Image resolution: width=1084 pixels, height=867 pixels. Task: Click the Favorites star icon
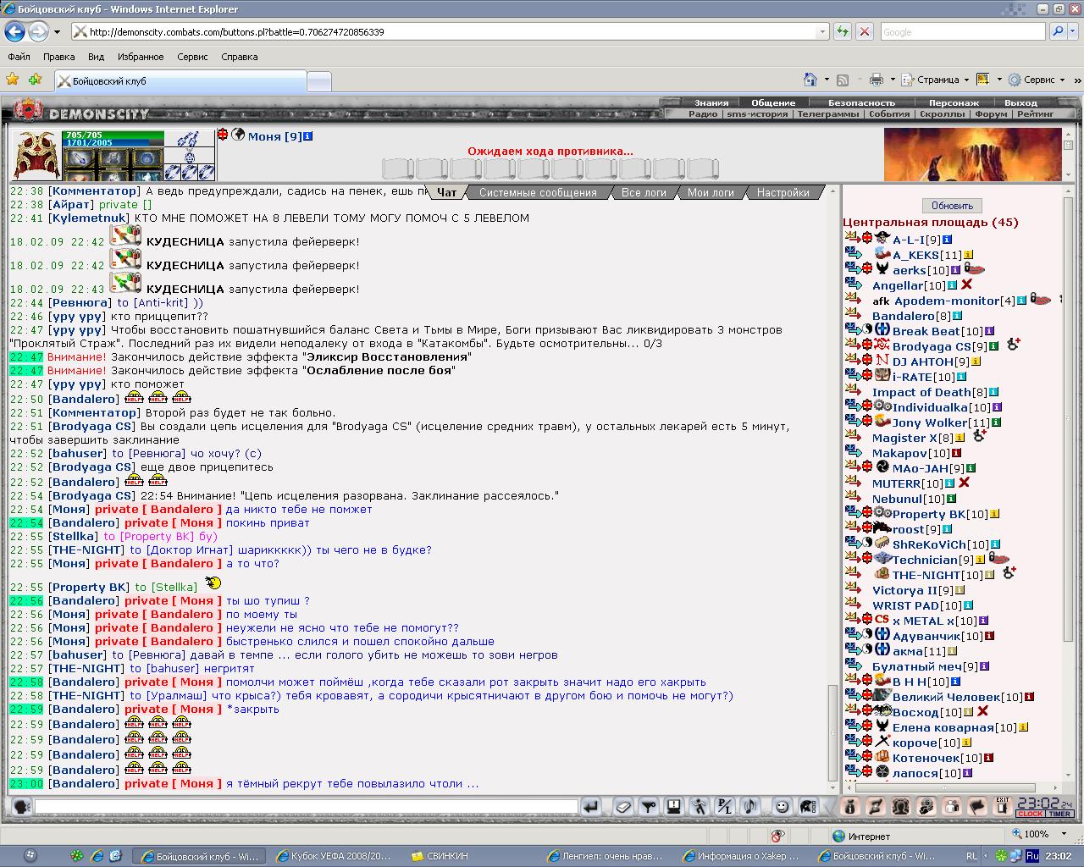13,80
